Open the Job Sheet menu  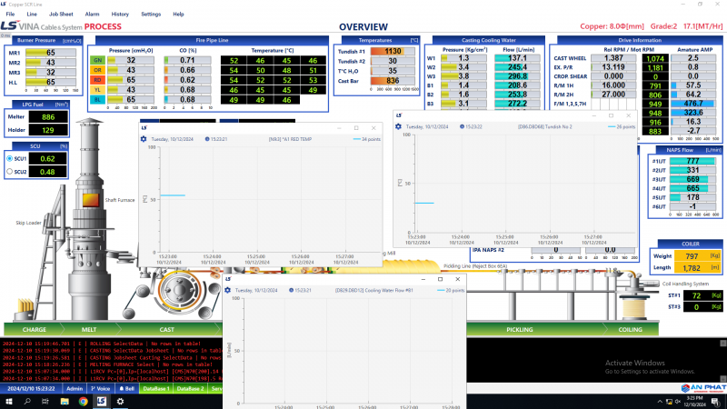61,15
